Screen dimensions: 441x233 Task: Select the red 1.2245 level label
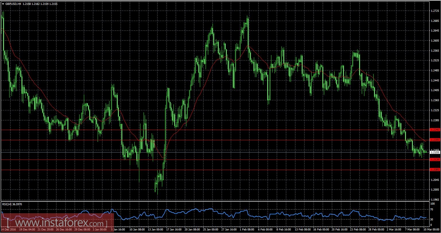pos(435,130)
